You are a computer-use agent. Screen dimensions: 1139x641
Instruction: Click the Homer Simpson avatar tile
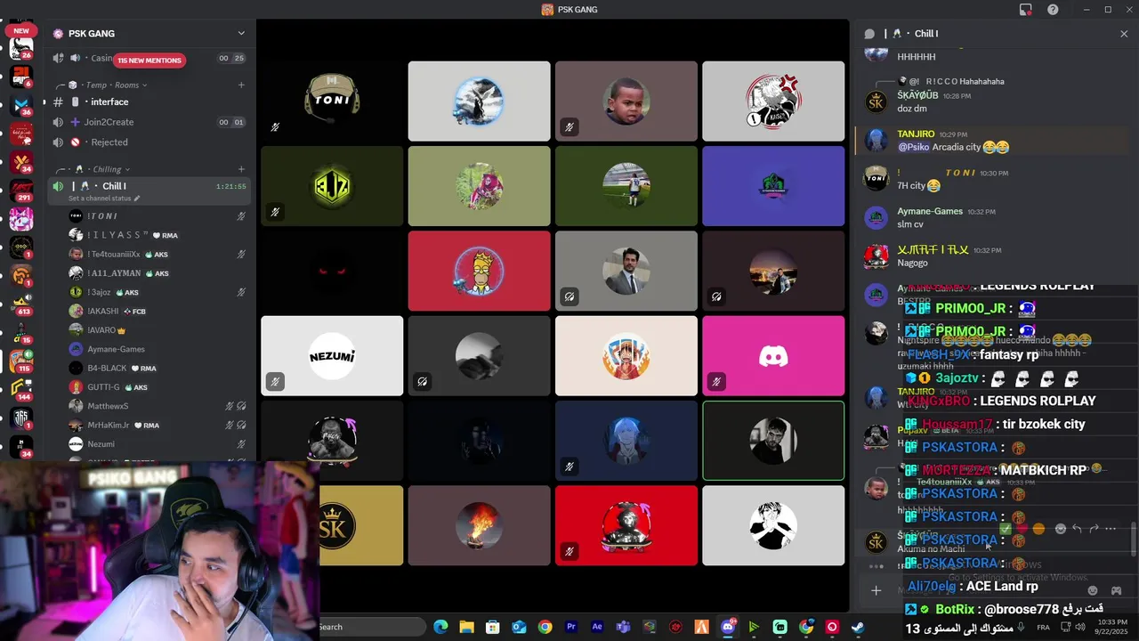tap(479, 271)
